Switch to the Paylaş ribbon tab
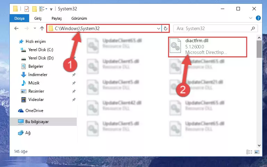The width and height of the screenshot is (267, 167). [57, 18]
